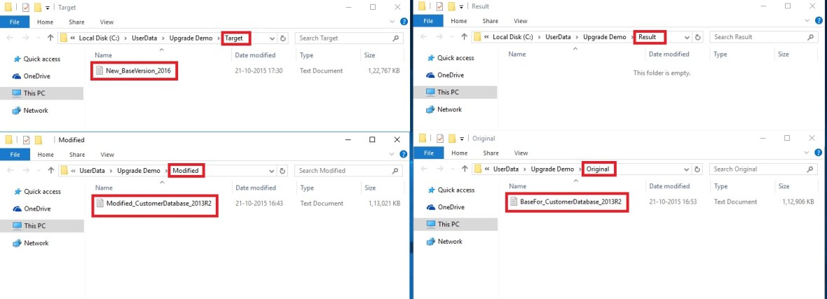Go up one level in Modified window
Image resolution: width=827 pixels, height=299 pixels.
point(50,170)
